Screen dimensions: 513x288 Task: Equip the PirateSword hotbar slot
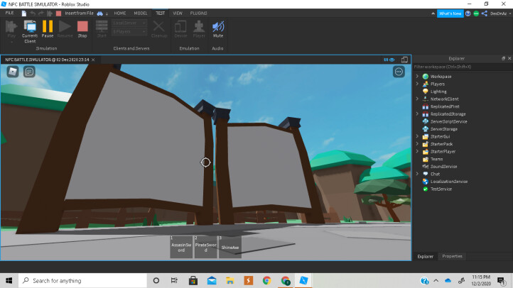pyautogui.click(x=206, y=247)
